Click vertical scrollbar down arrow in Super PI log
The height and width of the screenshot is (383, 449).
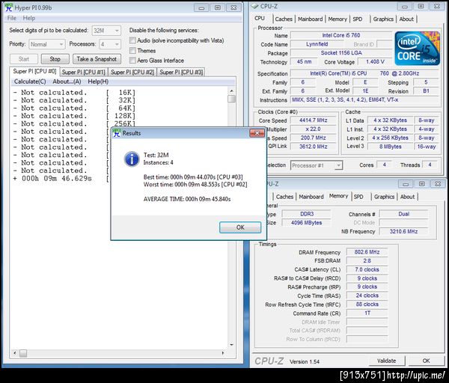point(231,345)
